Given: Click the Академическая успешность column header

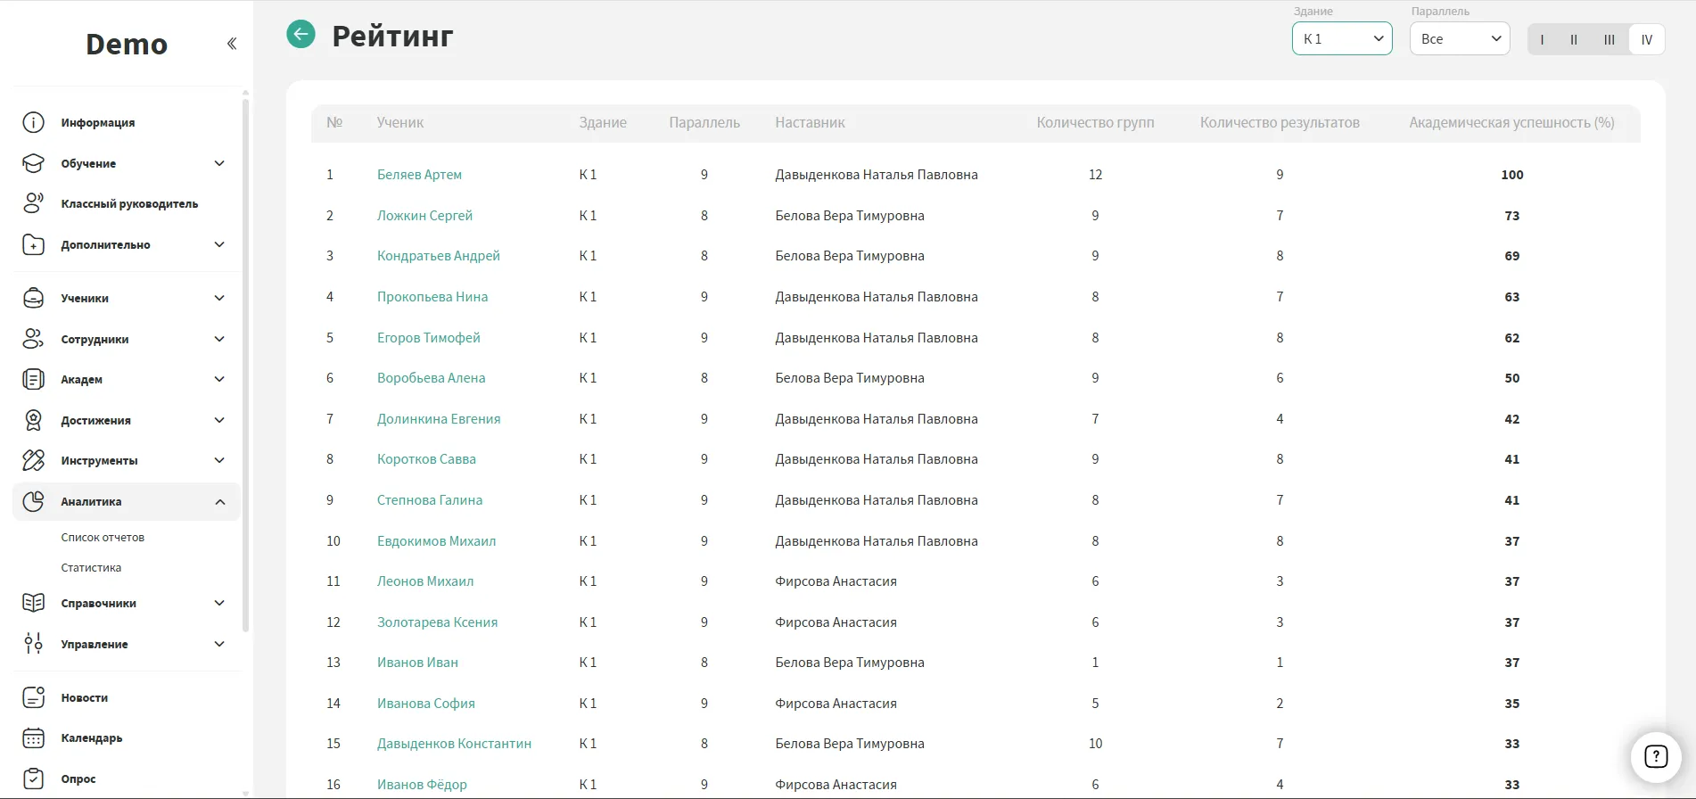Looking at the screenshot, I should (x=1511, y=123).
